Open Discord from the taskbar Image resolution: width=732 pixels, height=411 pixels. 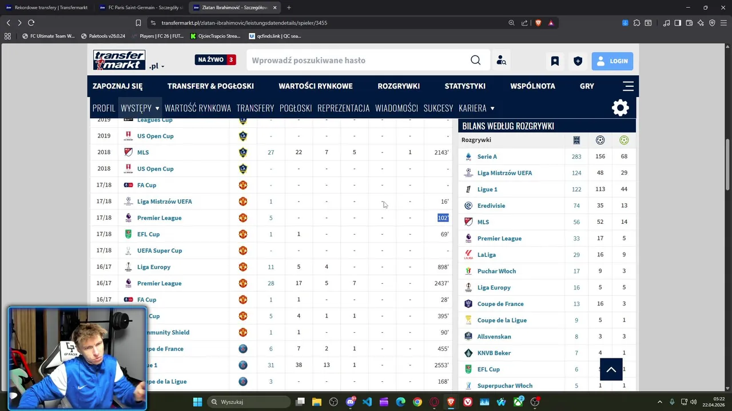point(350,402)
